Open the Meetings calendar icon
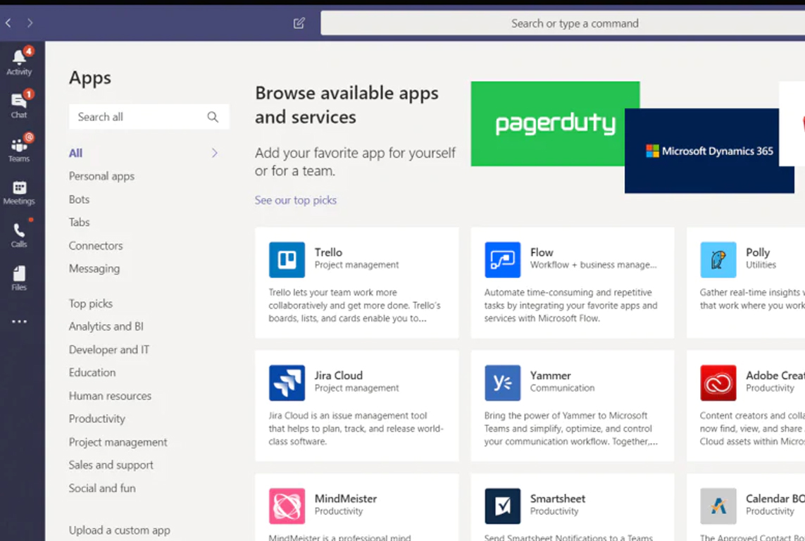 [x=19, y=192]
